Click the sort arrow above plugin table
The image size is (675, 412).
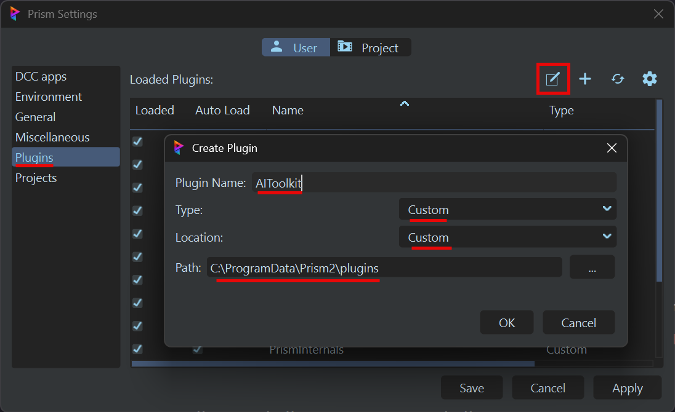[x=405, y=103]
